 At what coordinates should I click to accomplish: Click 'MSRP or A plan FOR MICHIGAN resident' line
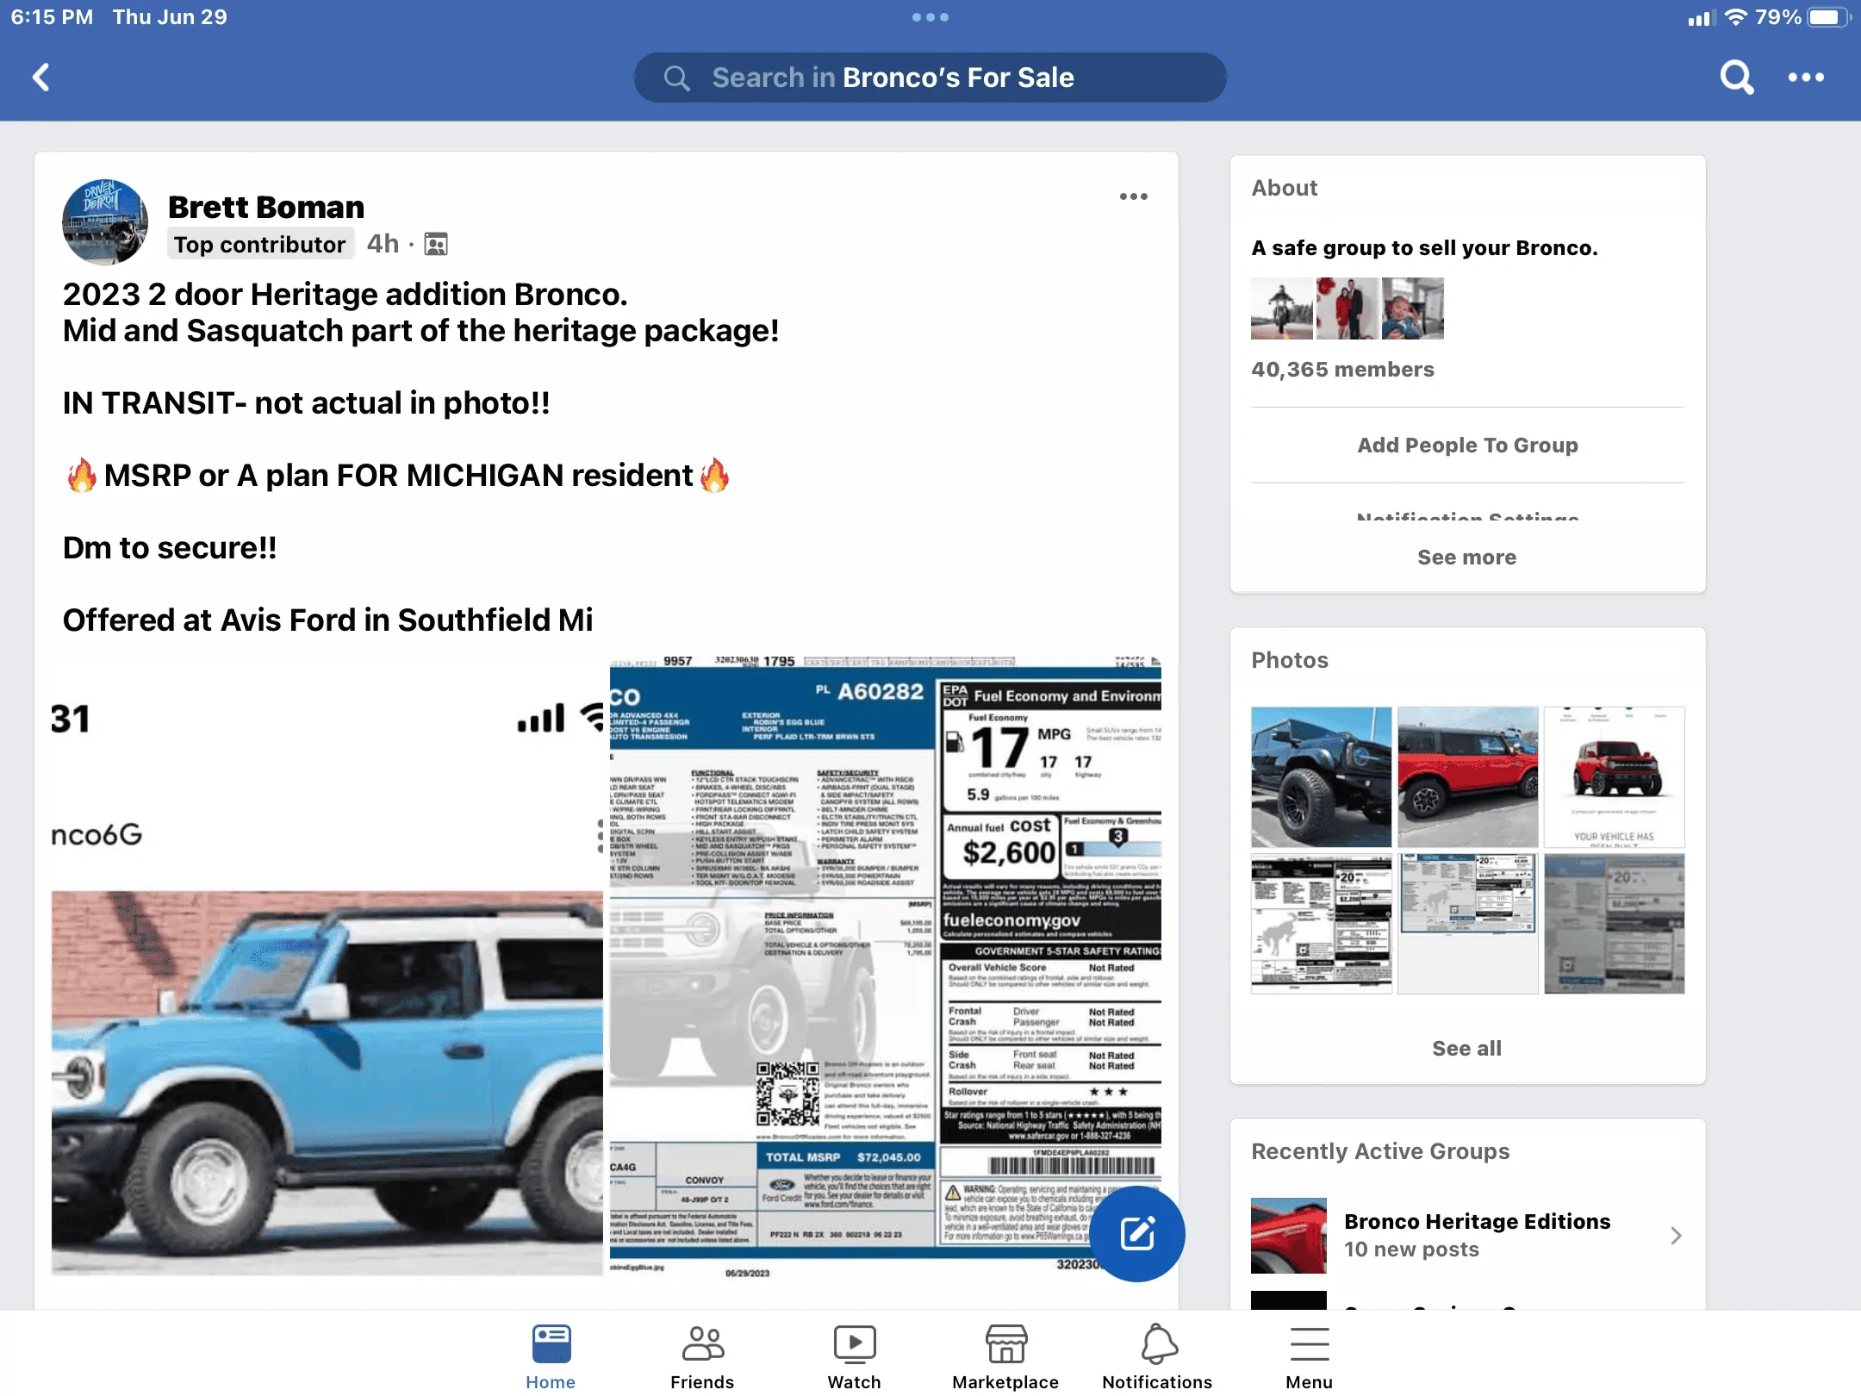click(398, 476)
